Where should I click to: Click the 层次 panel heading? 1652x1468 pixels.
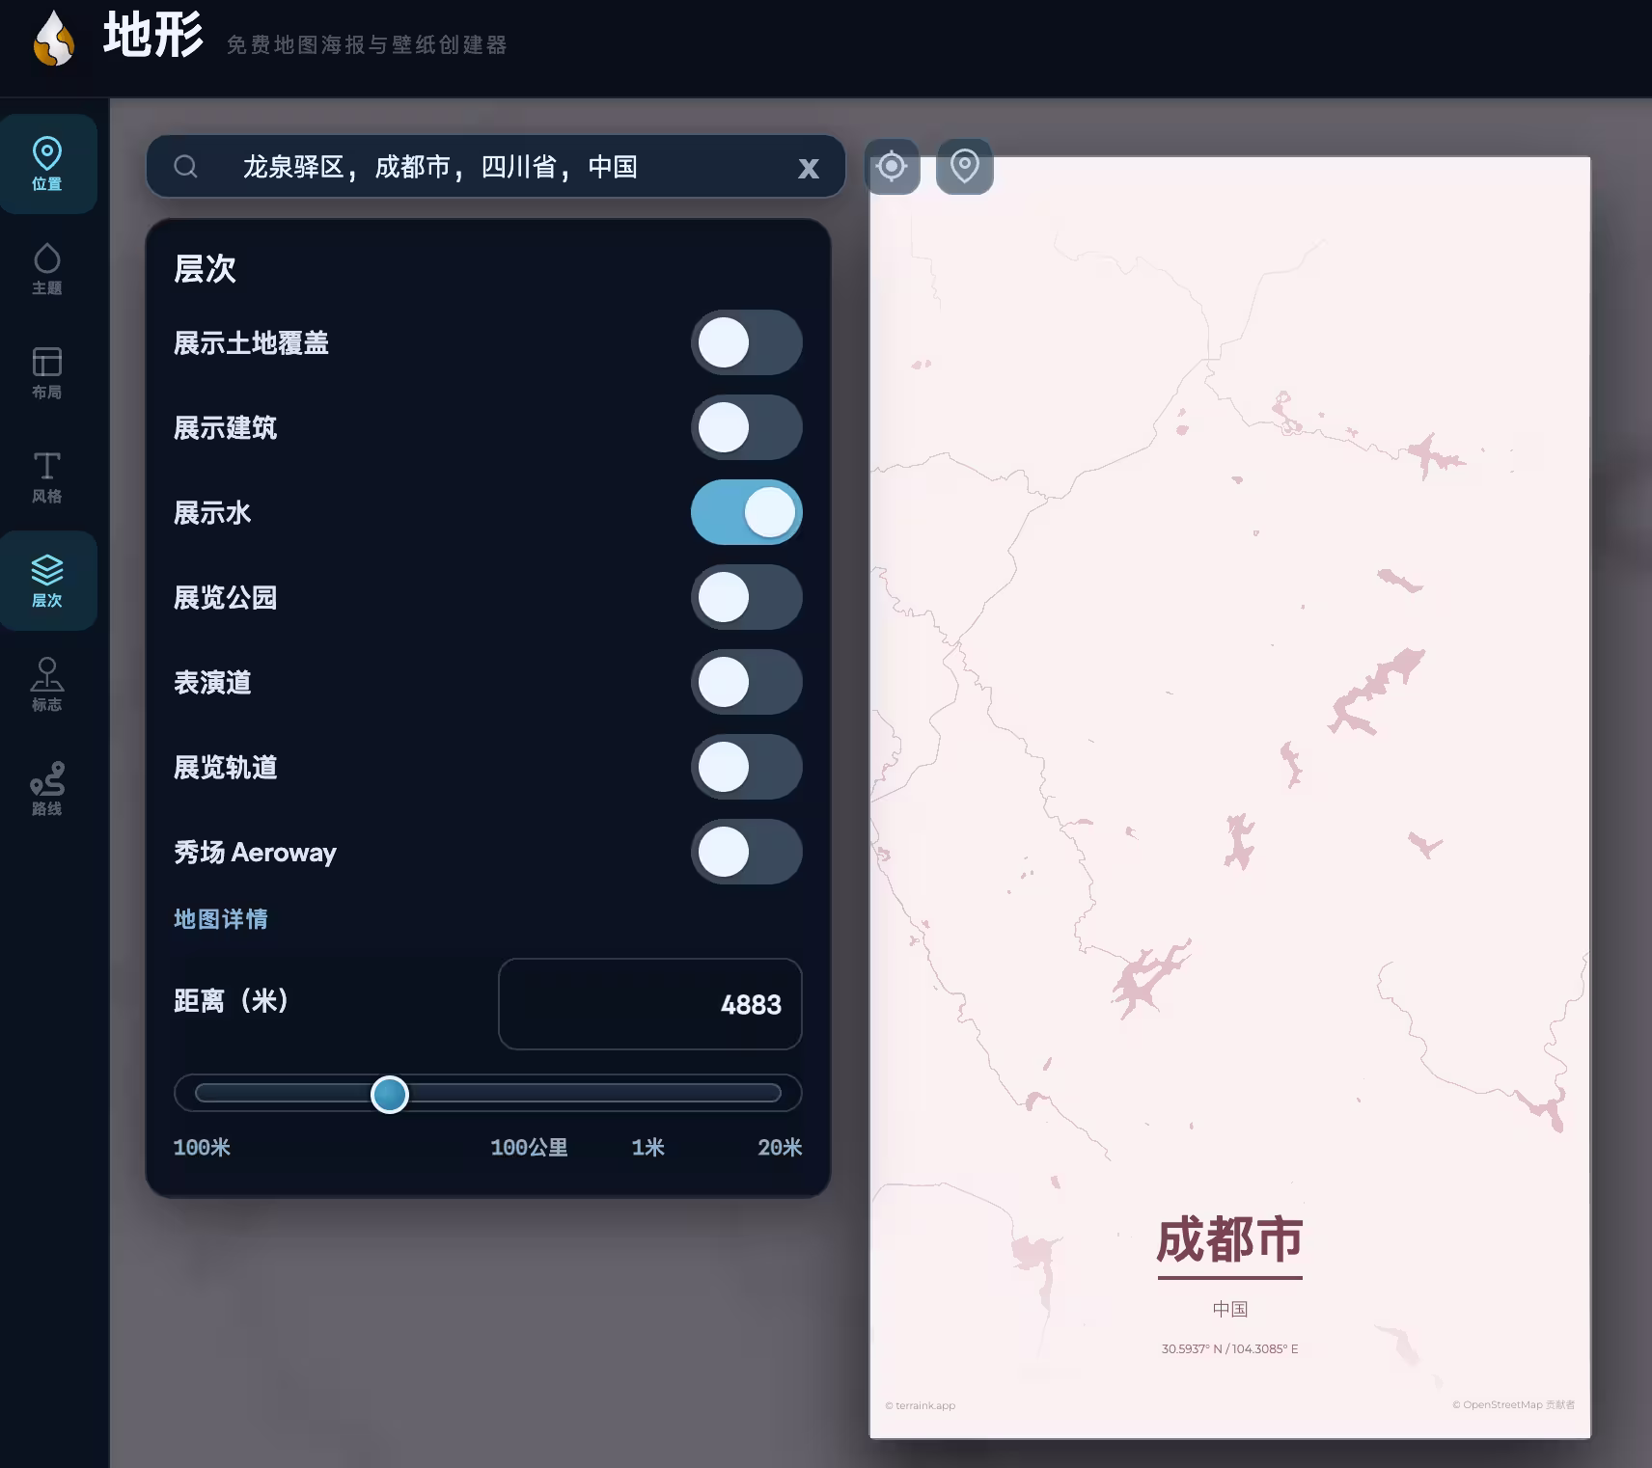pos(205,268)
